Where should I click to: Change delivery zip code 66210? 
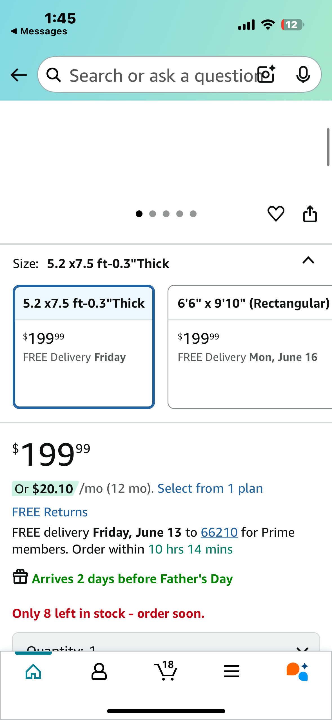click(x=219, y=532)
